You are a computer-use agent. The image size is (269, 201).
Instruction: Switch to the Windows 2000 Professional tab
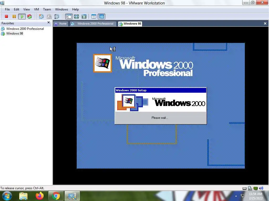93,24
